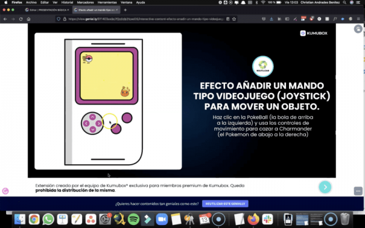Click the down arrow on the d-pad
Viewport: 365px width, 228px height.
point(92,130)
